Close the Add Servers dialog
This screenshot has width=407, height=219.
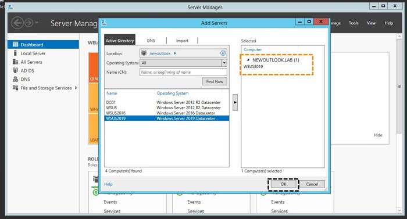click(x=321, y=22)
